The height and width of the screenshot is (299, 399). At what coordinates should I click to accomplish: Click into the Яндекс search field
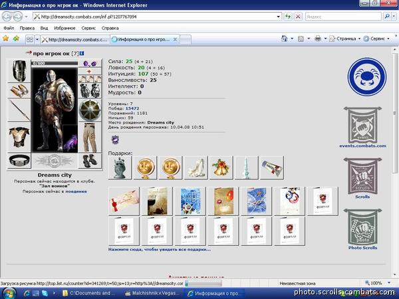pyautogui.click(x=343, y=17)
